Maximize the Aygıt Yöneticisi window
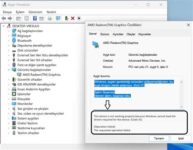The width and height of the screenshot is (193, 150). click(148, 5)
